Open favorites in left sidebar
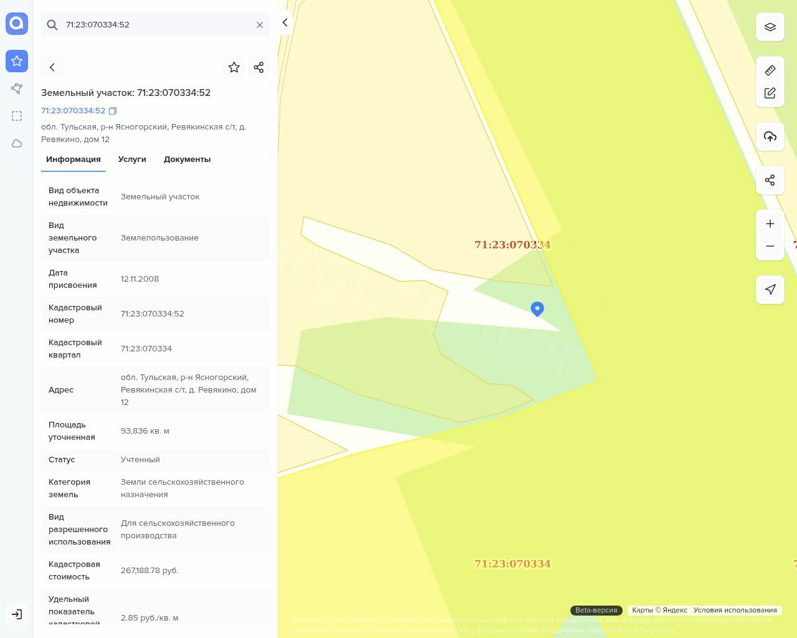The width and height of the screenshot is (797, 638). (17, 61)
